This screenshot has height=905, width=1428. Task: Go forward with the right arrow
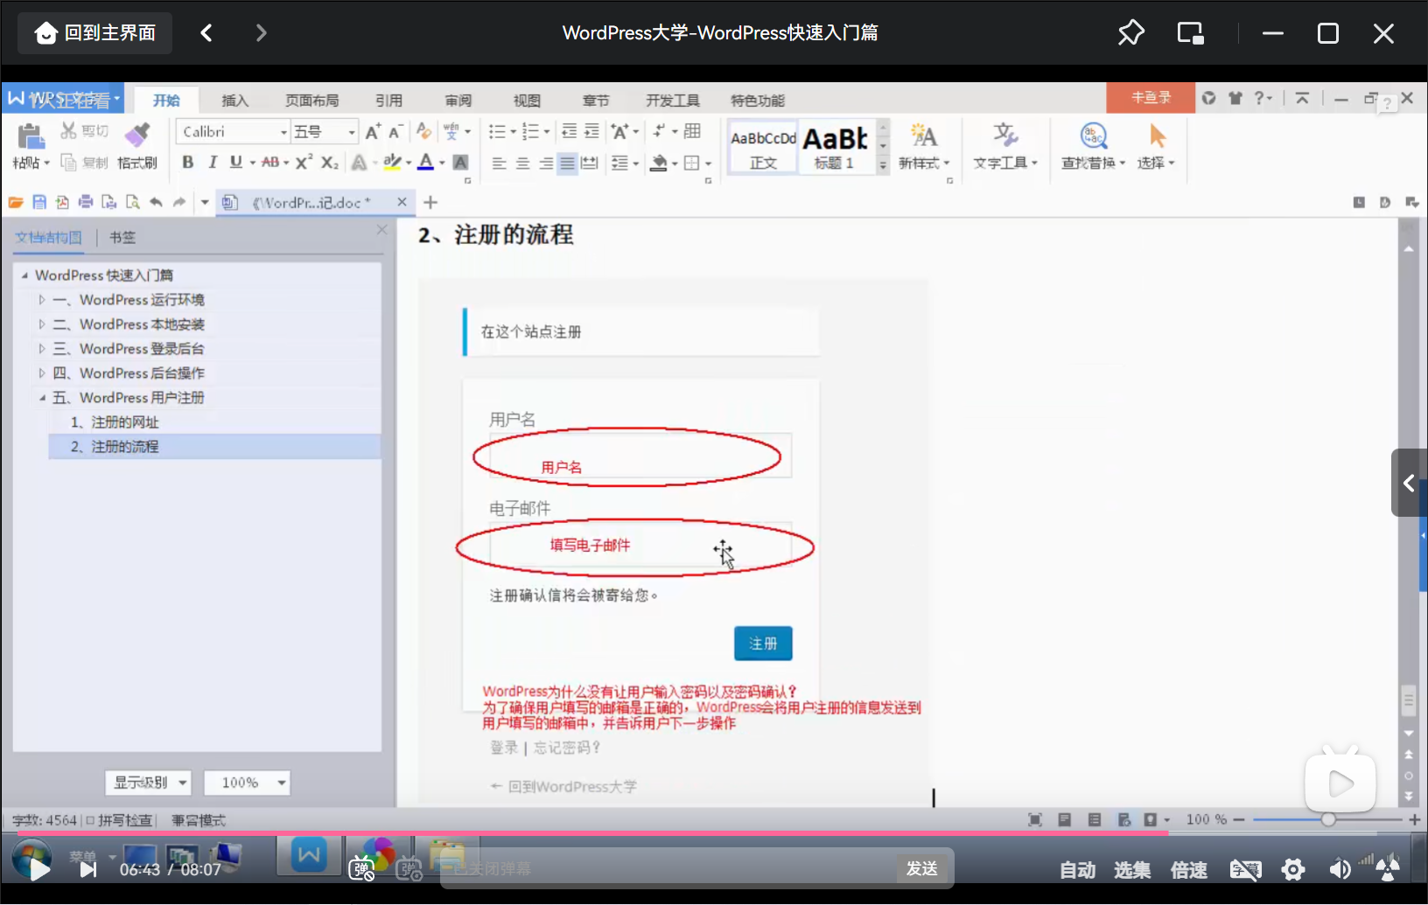tap(261, 33)
